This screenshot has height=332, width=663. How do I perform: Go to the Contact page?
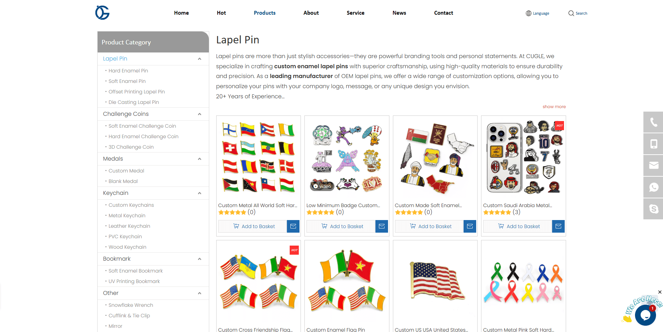(443, 13)
